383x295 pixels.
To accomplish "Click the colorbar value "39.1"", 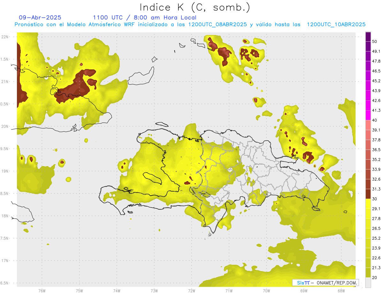I will coord(376,130).
